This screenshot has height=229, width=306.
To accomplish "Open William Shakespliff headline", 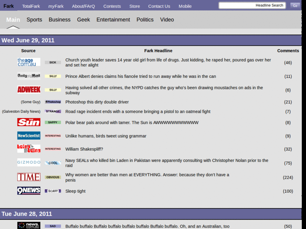I will coord(84,149).
